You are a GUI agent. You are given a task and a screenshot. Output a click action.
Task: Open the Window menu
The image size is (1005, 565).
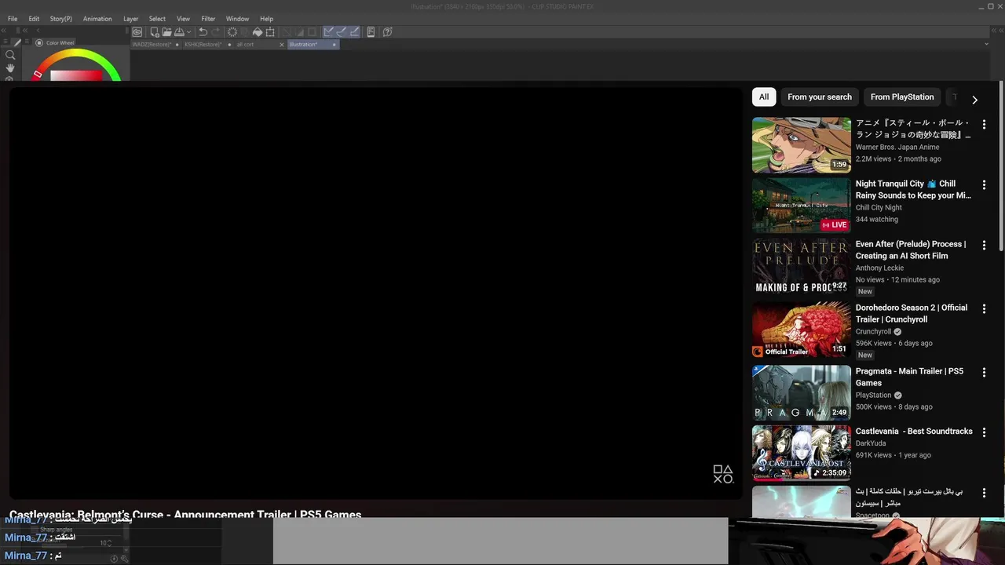coord(237,19)
